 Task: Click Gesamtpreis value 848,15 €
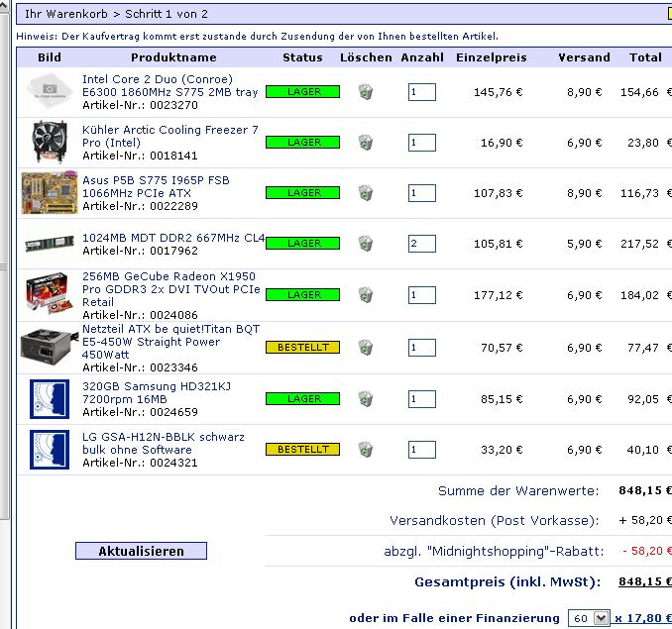click(645, 581)
